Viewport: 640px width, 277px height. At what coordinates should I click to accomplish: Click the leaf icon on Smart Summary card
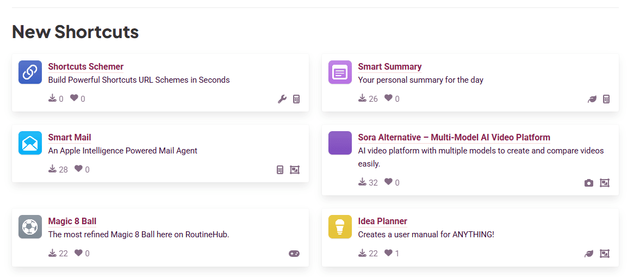coord(592,99)
